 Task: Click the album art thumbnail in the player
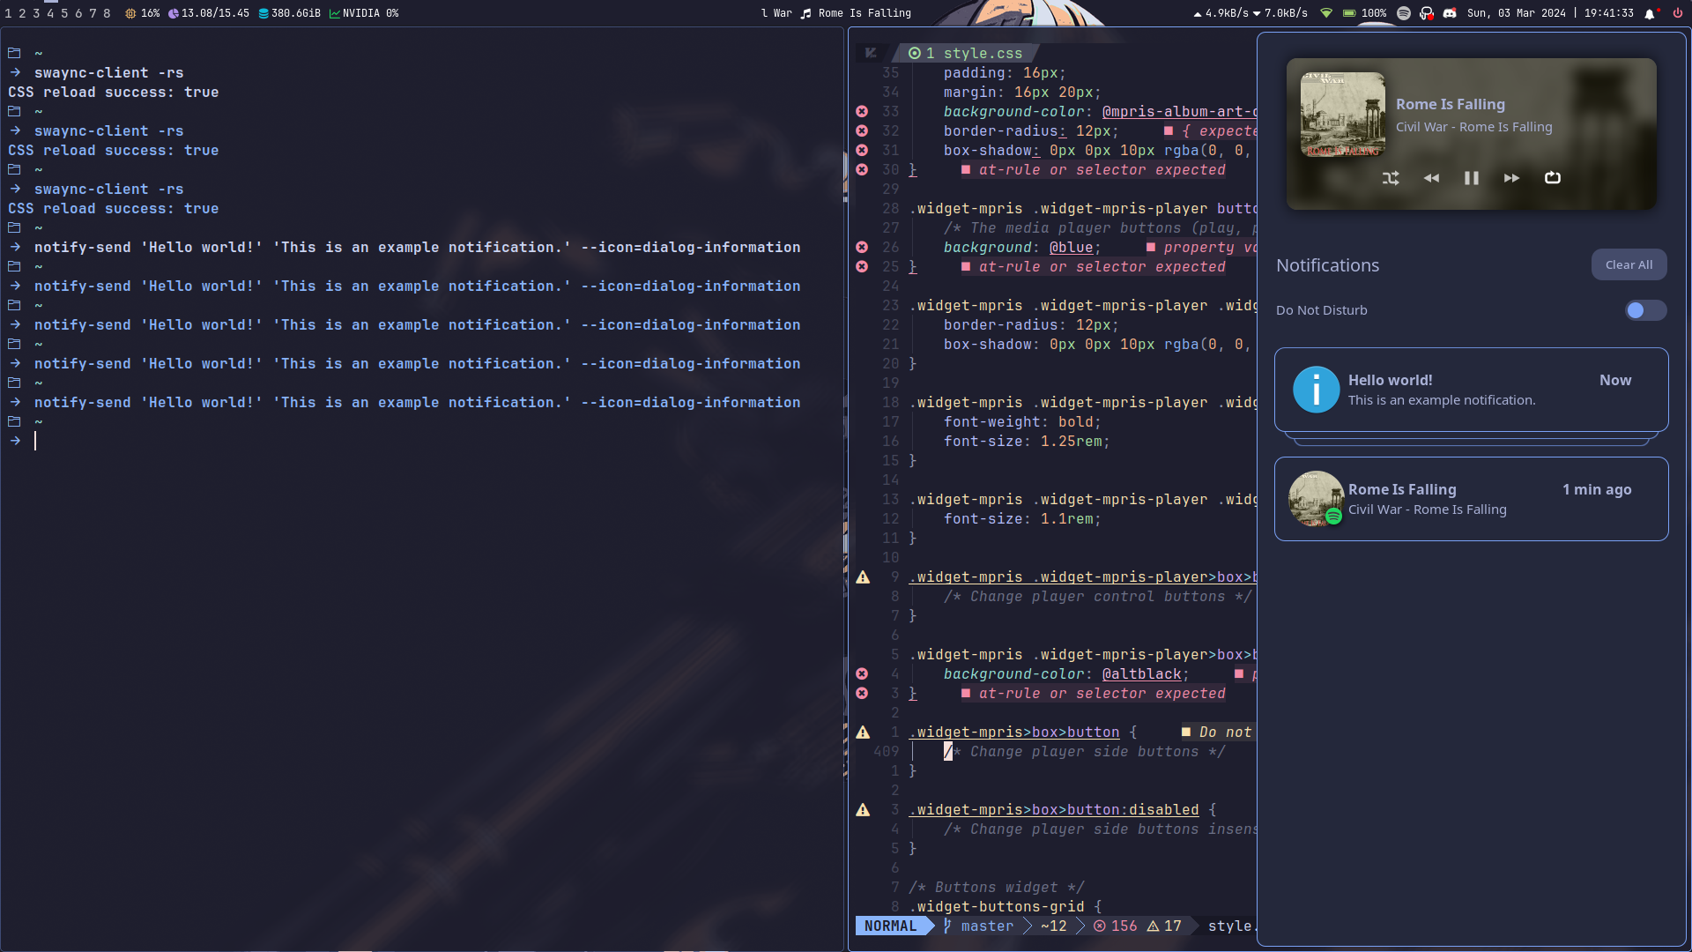[1343, 115]
